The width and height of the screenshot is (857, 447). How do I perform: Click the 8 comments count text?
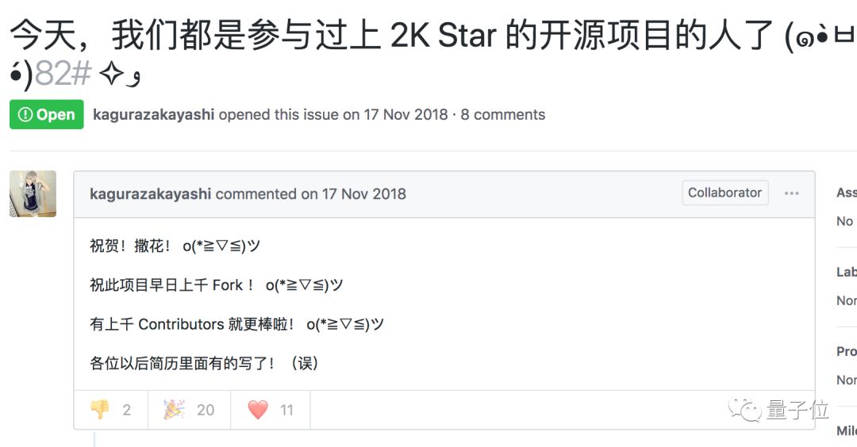503,114
